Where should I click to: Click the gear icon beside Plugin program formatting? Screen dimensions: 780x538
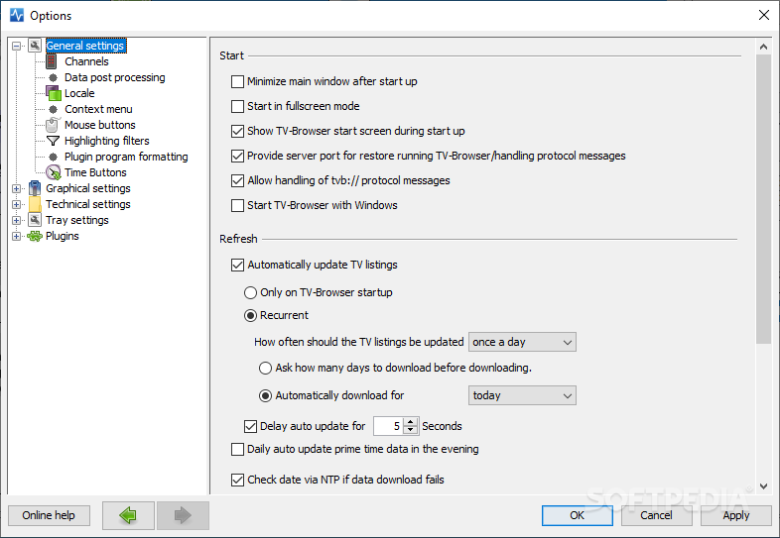[x=54, y=157]
